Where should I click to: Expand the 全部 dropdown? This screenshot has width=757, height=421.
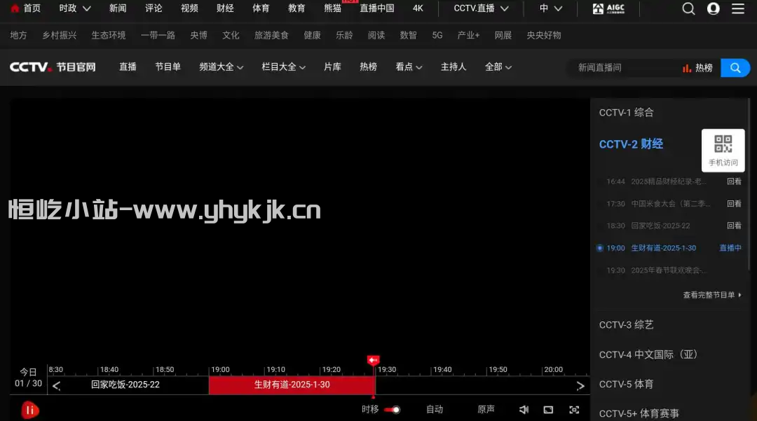tap(498, 67)
